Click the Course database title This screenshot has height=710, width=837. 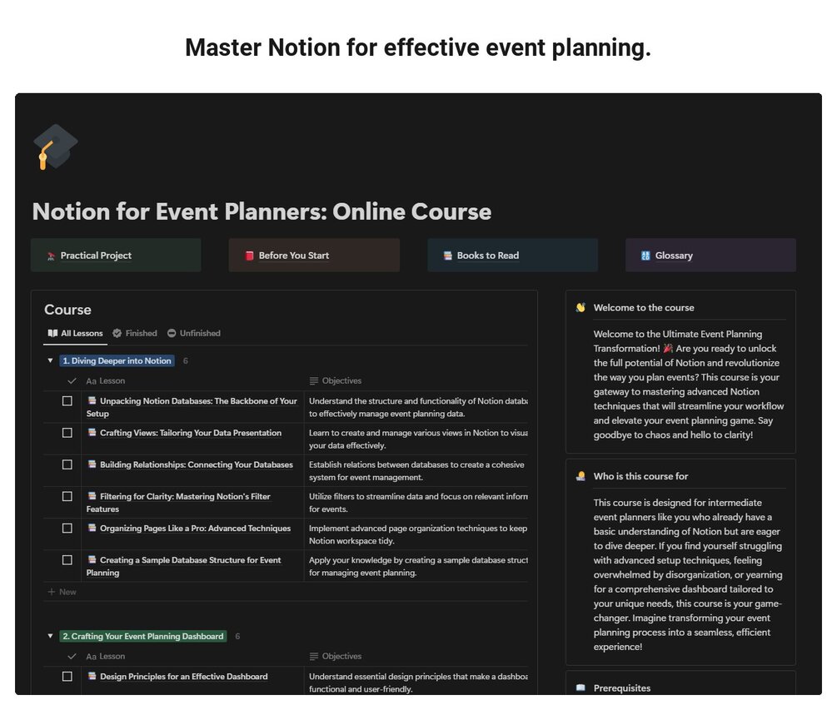click(x=67, y=310)
